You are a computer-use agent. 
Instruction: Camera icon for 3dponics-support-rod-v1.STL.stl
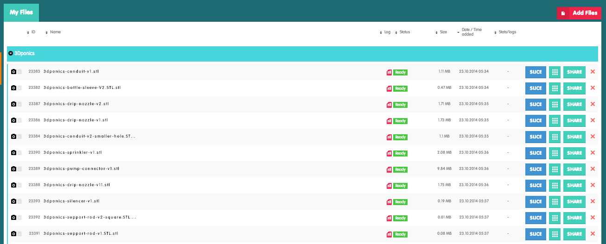13,234
